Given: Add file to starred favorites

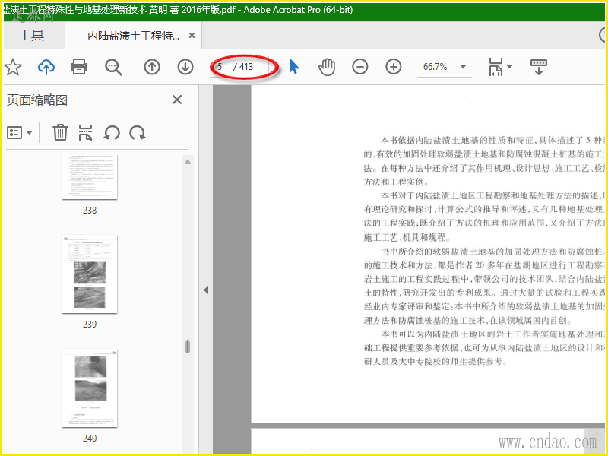Looking at the screenshot, I should (x=13, y=67).
